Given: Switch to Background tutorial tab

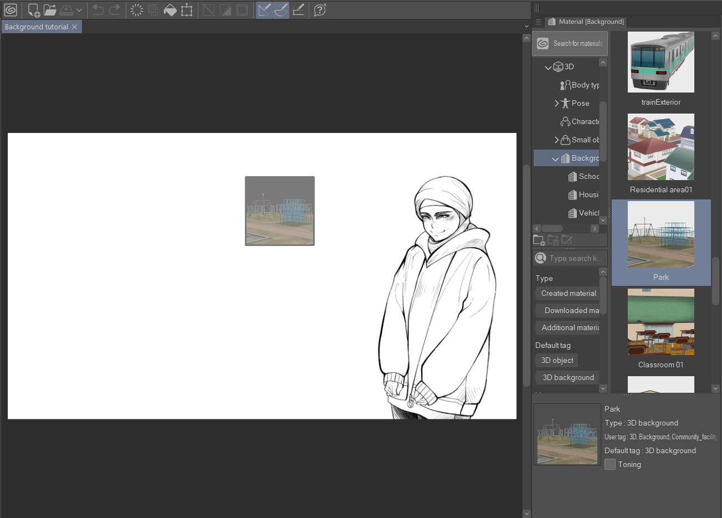Looking at the screenshot, I should click(x=37, y=27).
